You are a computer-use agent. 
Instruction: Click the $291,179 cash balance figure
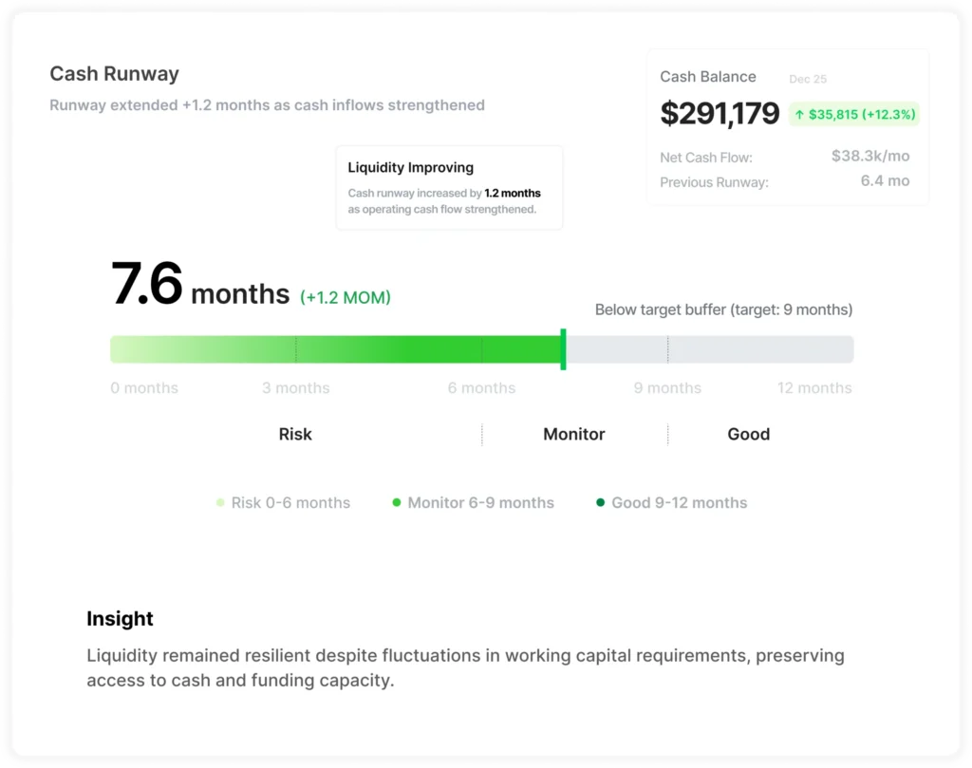[720, 113]
